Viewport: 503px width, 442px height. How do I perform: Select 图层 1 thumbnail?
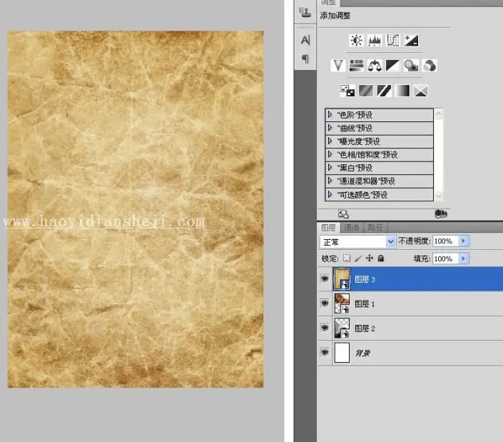(x=342, y=303)
